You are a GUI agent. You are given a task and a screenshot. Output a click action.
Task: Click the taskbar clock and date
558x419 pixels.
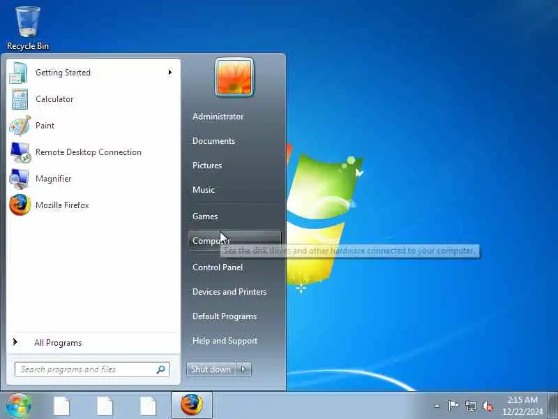522,406
